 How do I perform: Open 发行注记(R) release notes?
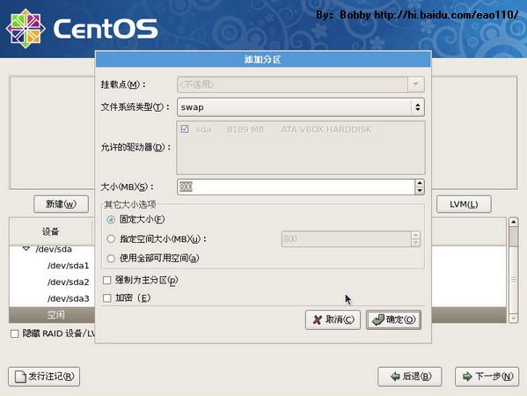click(44, 377)
